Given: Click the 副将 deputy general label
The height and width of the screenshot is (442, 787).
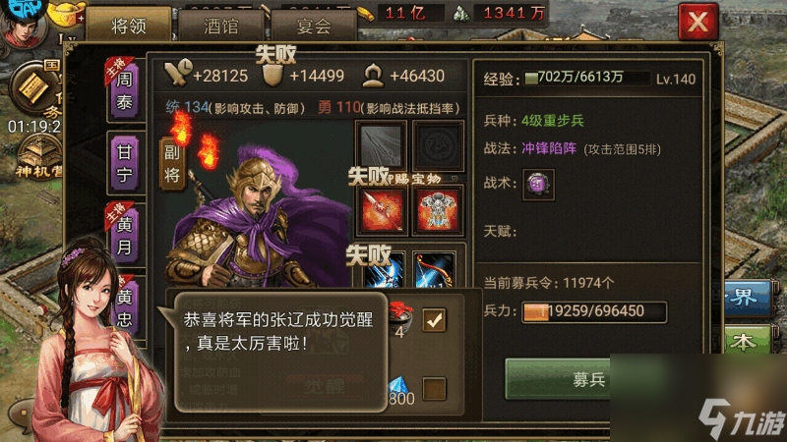Looking at the screenshot, I should (x=172, y=164).
